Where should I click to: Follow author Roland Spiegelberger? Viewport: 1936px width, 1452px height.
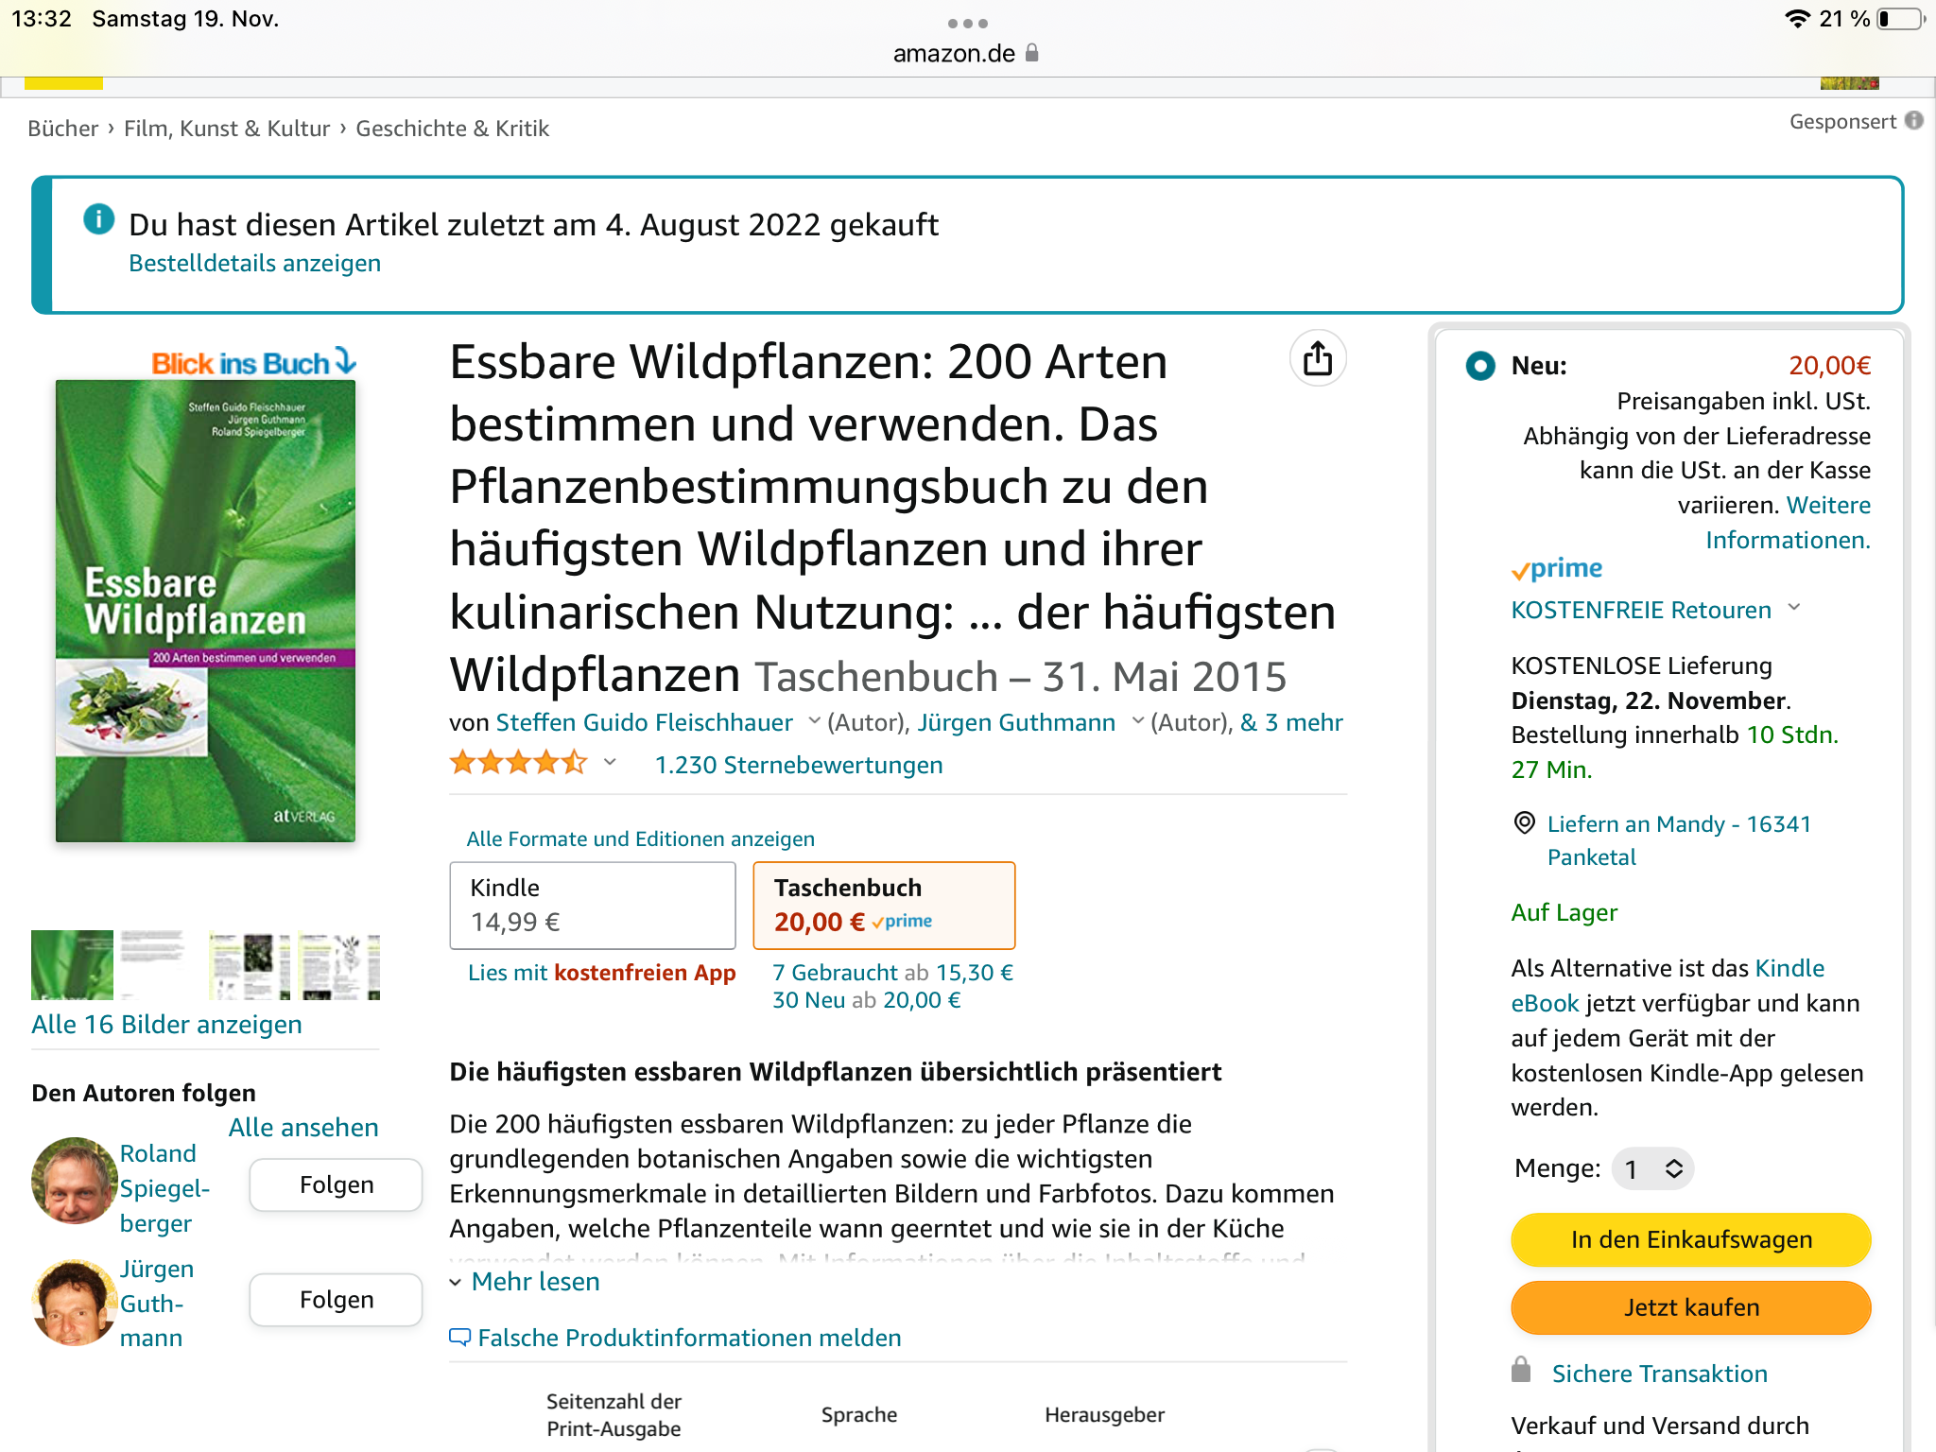(x=336, y=1184)
